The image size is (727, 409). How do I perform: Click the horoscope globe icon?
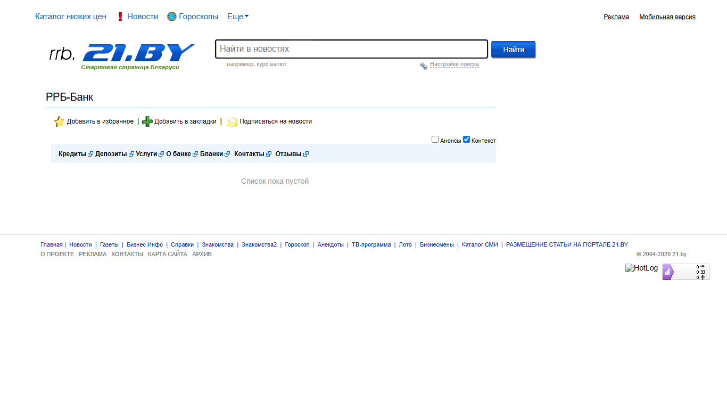point(172,17)
